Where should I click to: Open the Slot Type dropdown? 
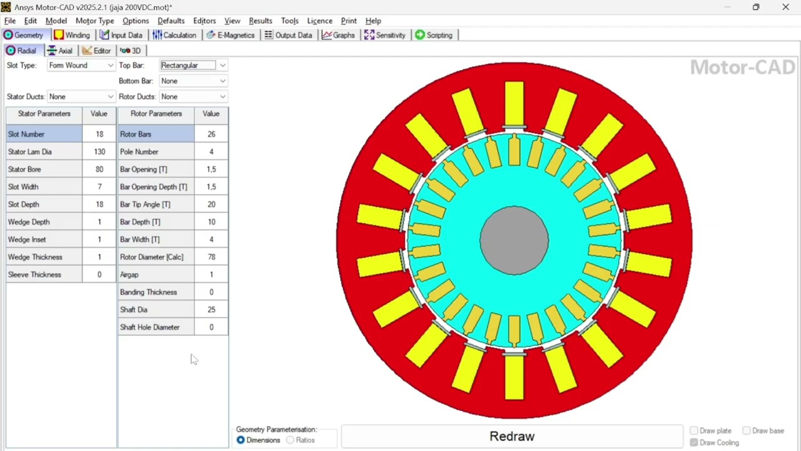tap(81, 65)
